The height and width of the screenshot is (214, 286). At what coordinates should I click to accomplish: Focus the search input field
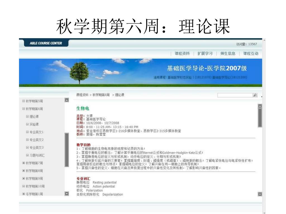[x=235, y=95]
